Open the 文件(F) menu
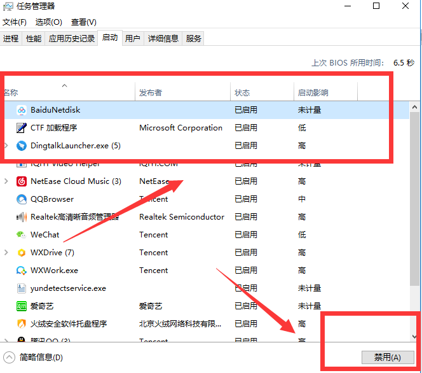 click(x=15, y=22)
